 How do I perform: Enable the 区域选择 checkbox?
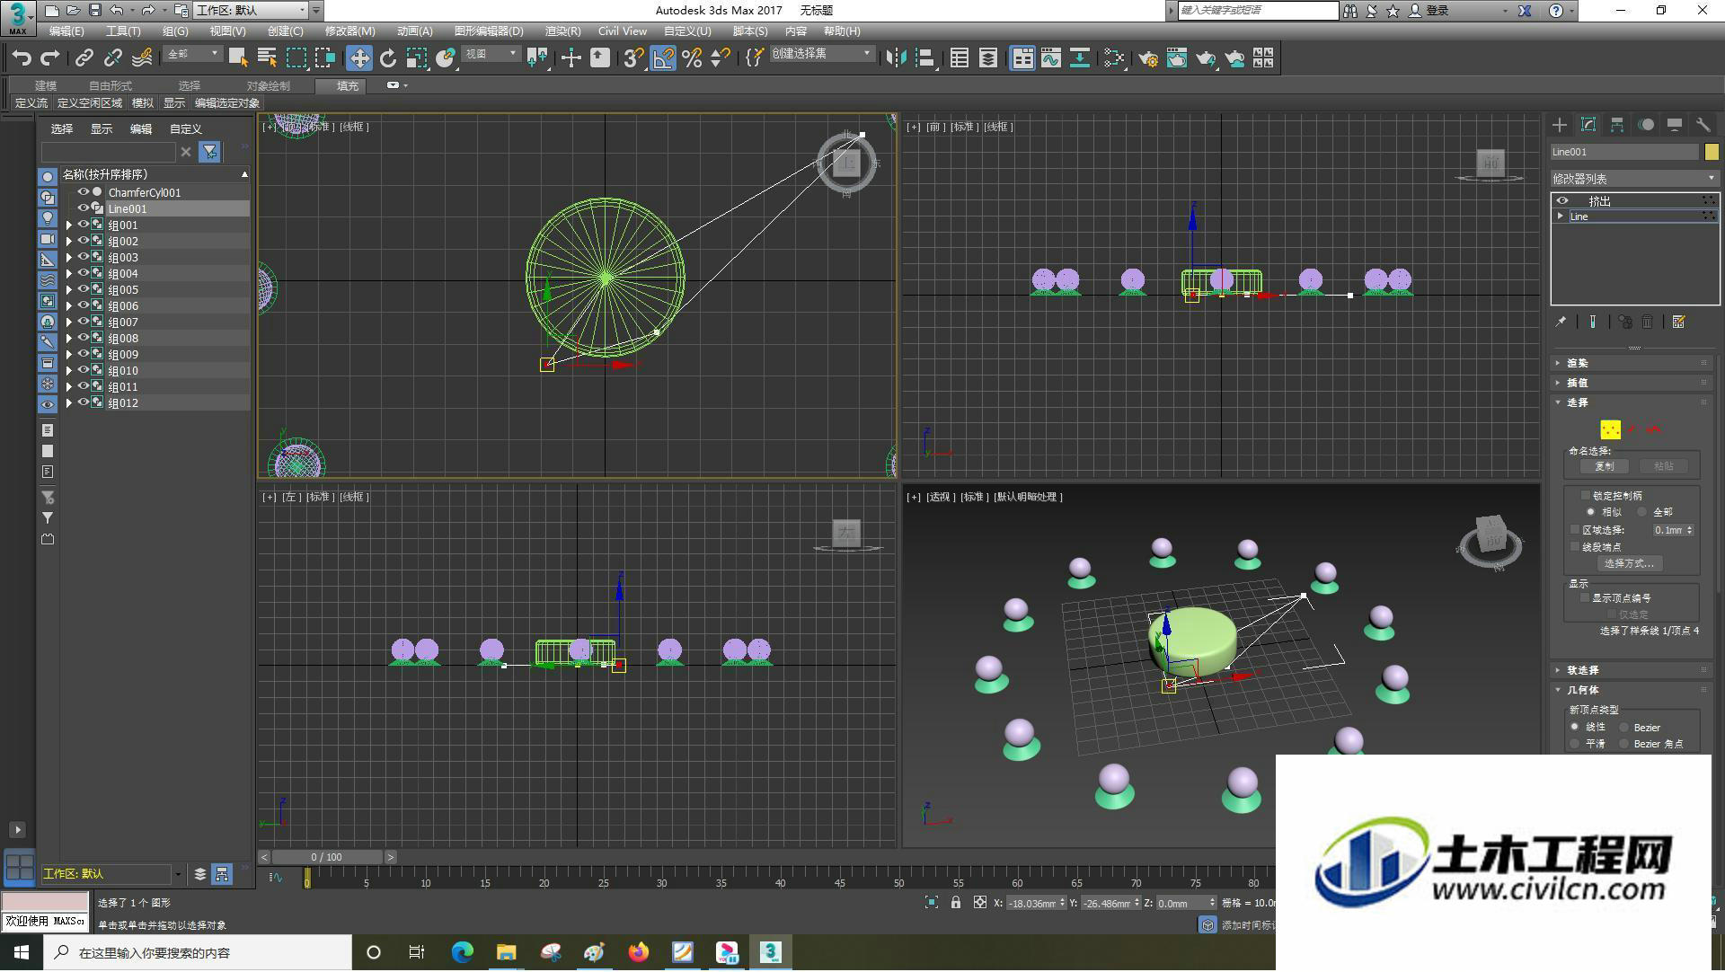[x=1575, y=530]
